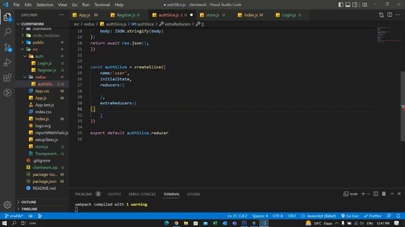The width and height of the screenshot is (405, 227).
Task: Click the git branch indicator in status bar
Action: click(x=14, y=216)
